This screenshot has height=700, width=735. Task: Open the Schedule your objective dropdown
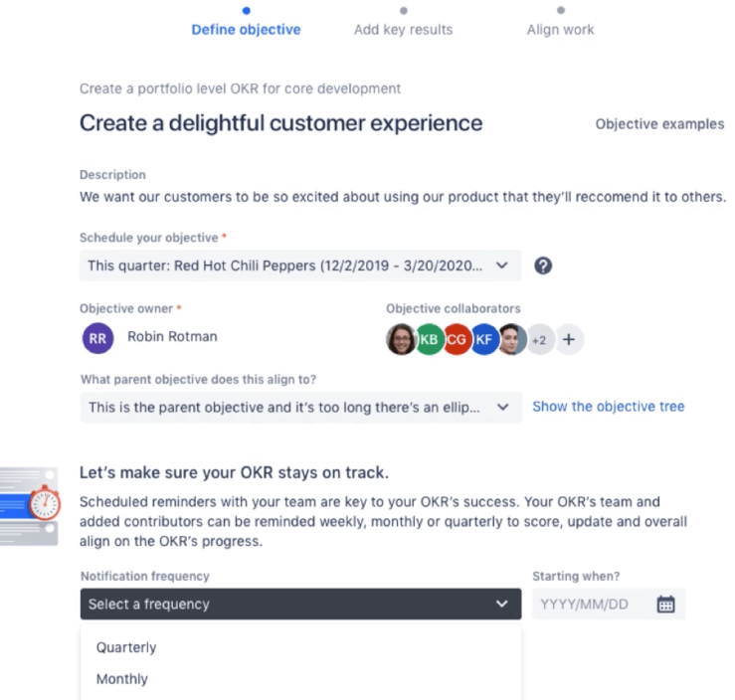click(300, 265)
